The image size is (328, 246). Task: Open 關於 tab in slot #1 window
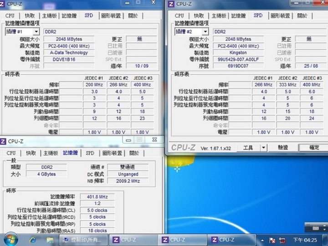(133, 15)
